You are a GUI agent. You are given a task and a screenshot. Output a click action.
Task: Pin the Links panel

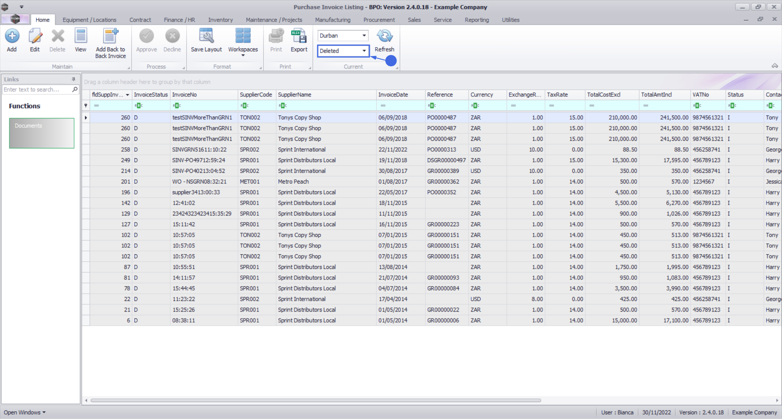74,79
